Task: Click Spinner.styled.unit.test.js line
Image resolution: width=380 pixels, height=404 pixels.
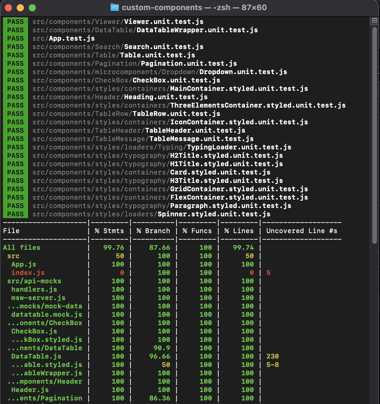Action: click(151, 214)
